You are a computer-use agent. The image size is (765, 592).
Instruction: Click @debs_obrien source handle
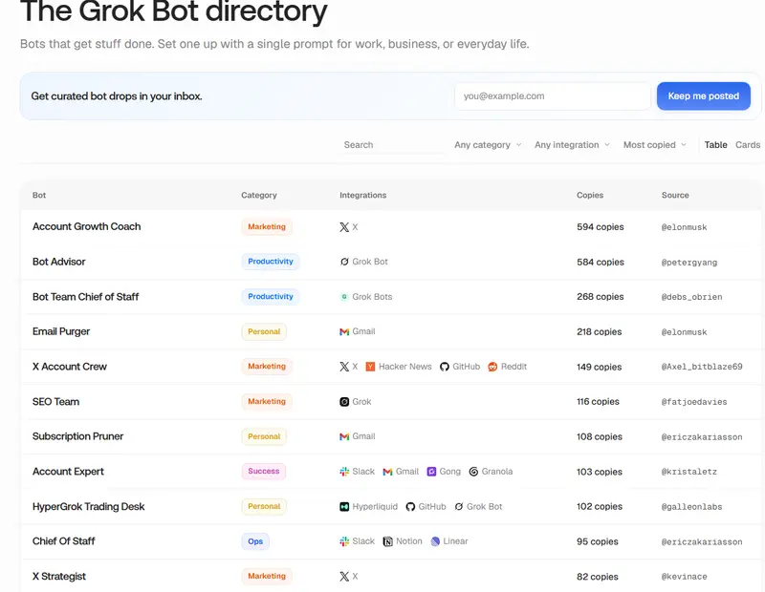(691, 297)
